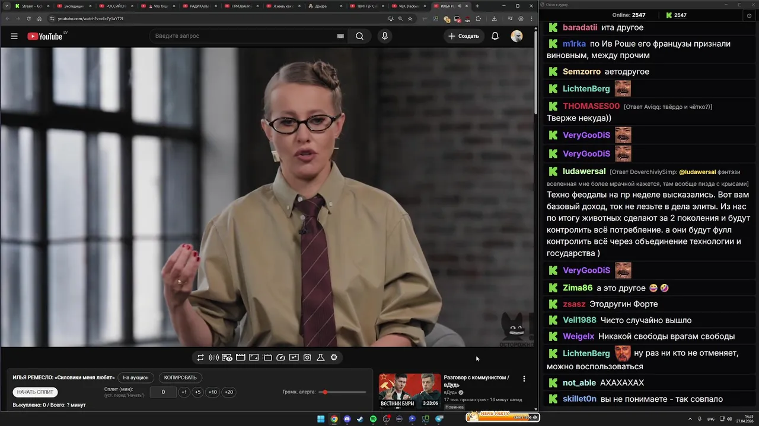Go to the YouTube home logo
This screenshot has height=426, width=759.
[45, 36]
